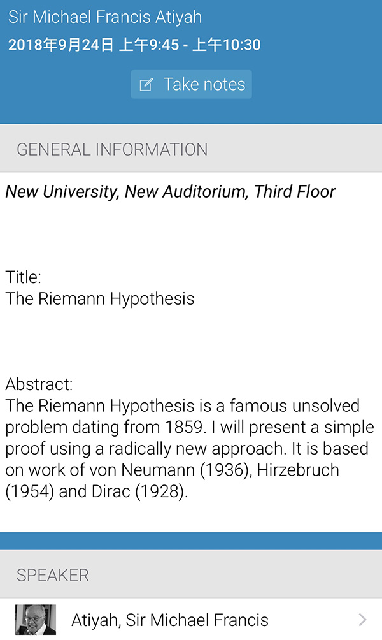Tap the pencil edit icon

(146, 85)
